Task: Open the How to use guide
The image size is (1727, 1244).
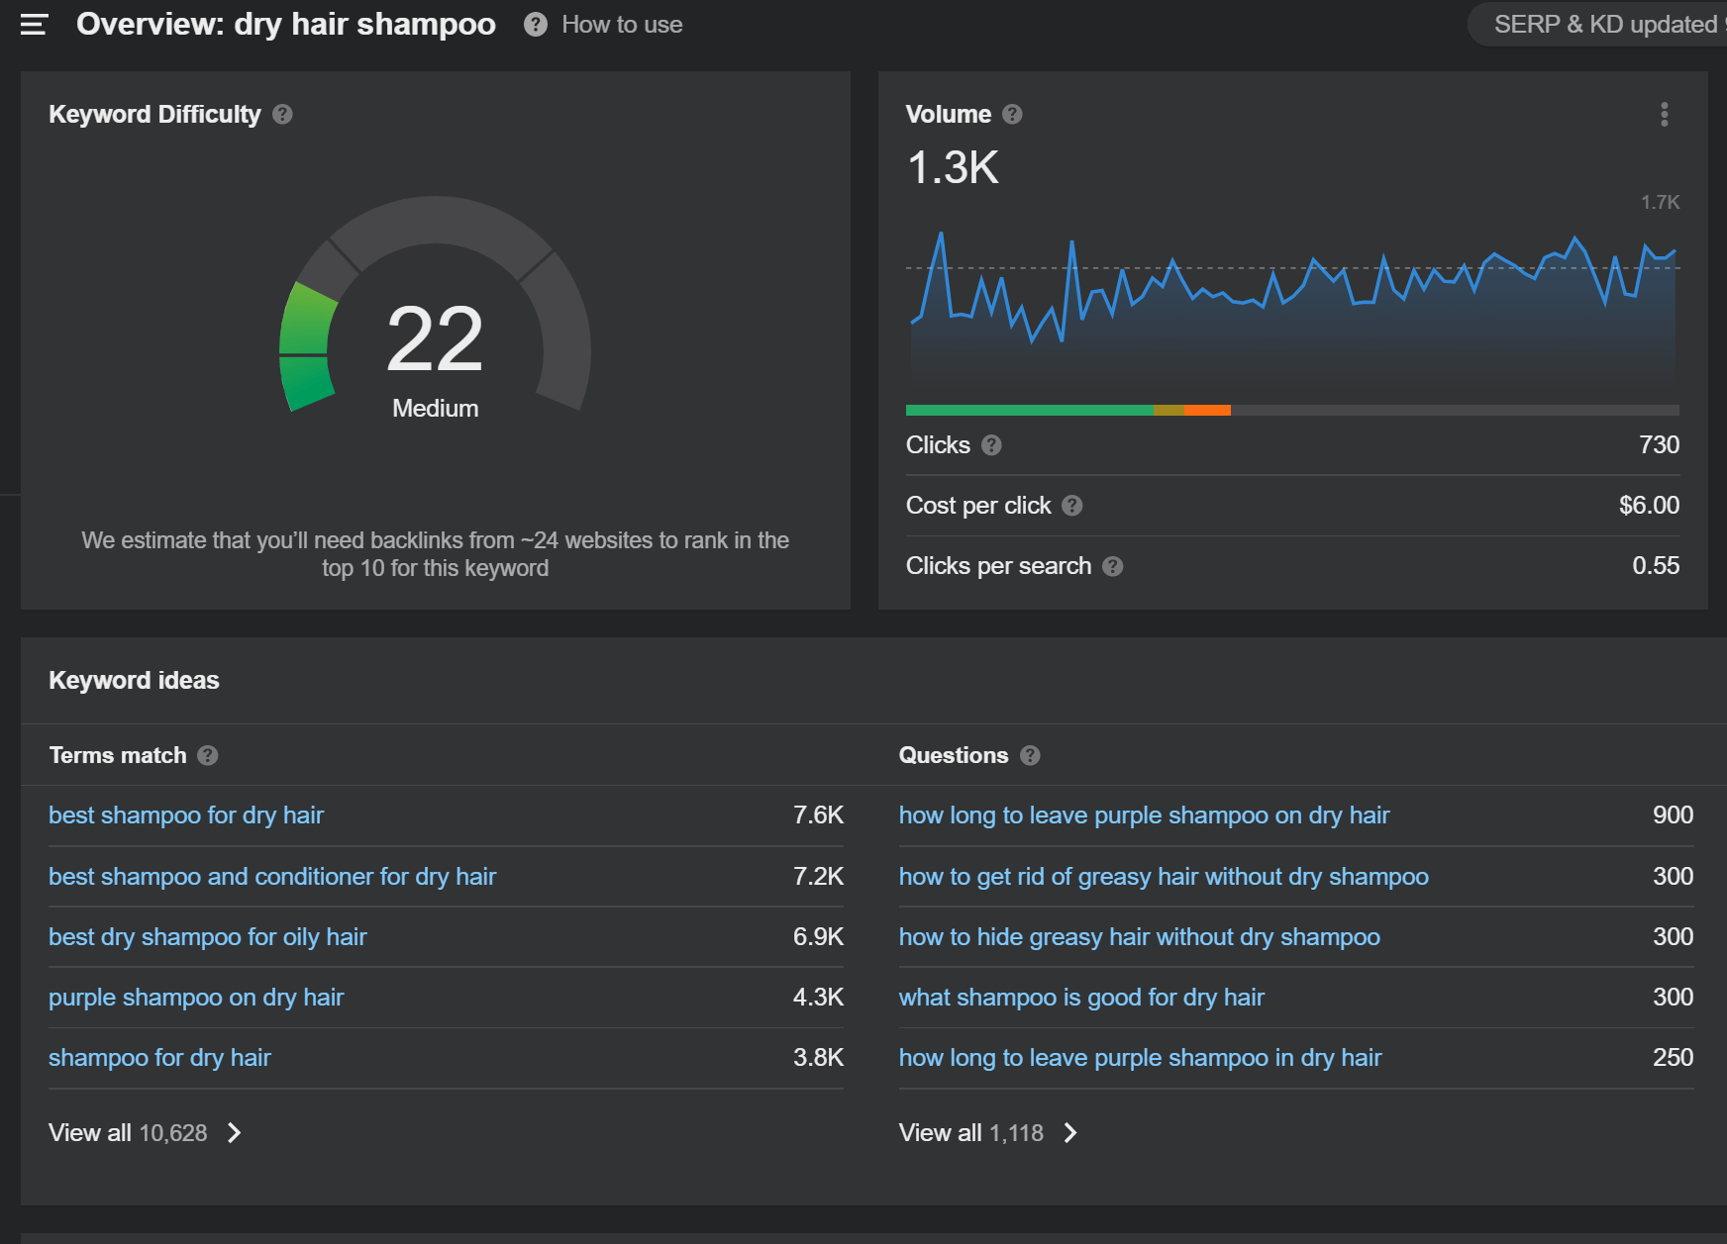Action: point(604,25)
